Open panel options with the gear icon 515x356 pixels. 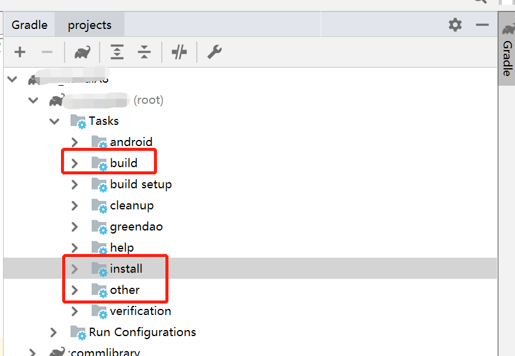[x=455, y=25]
